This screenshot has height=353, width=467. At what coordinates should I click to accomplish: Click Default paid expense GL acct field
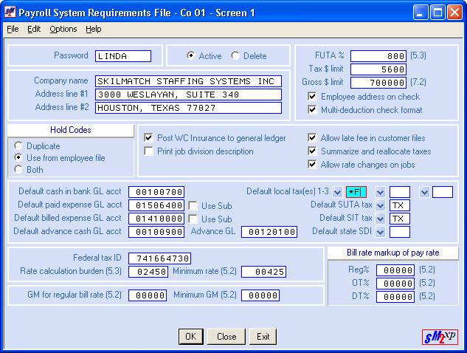pos(156,205)
